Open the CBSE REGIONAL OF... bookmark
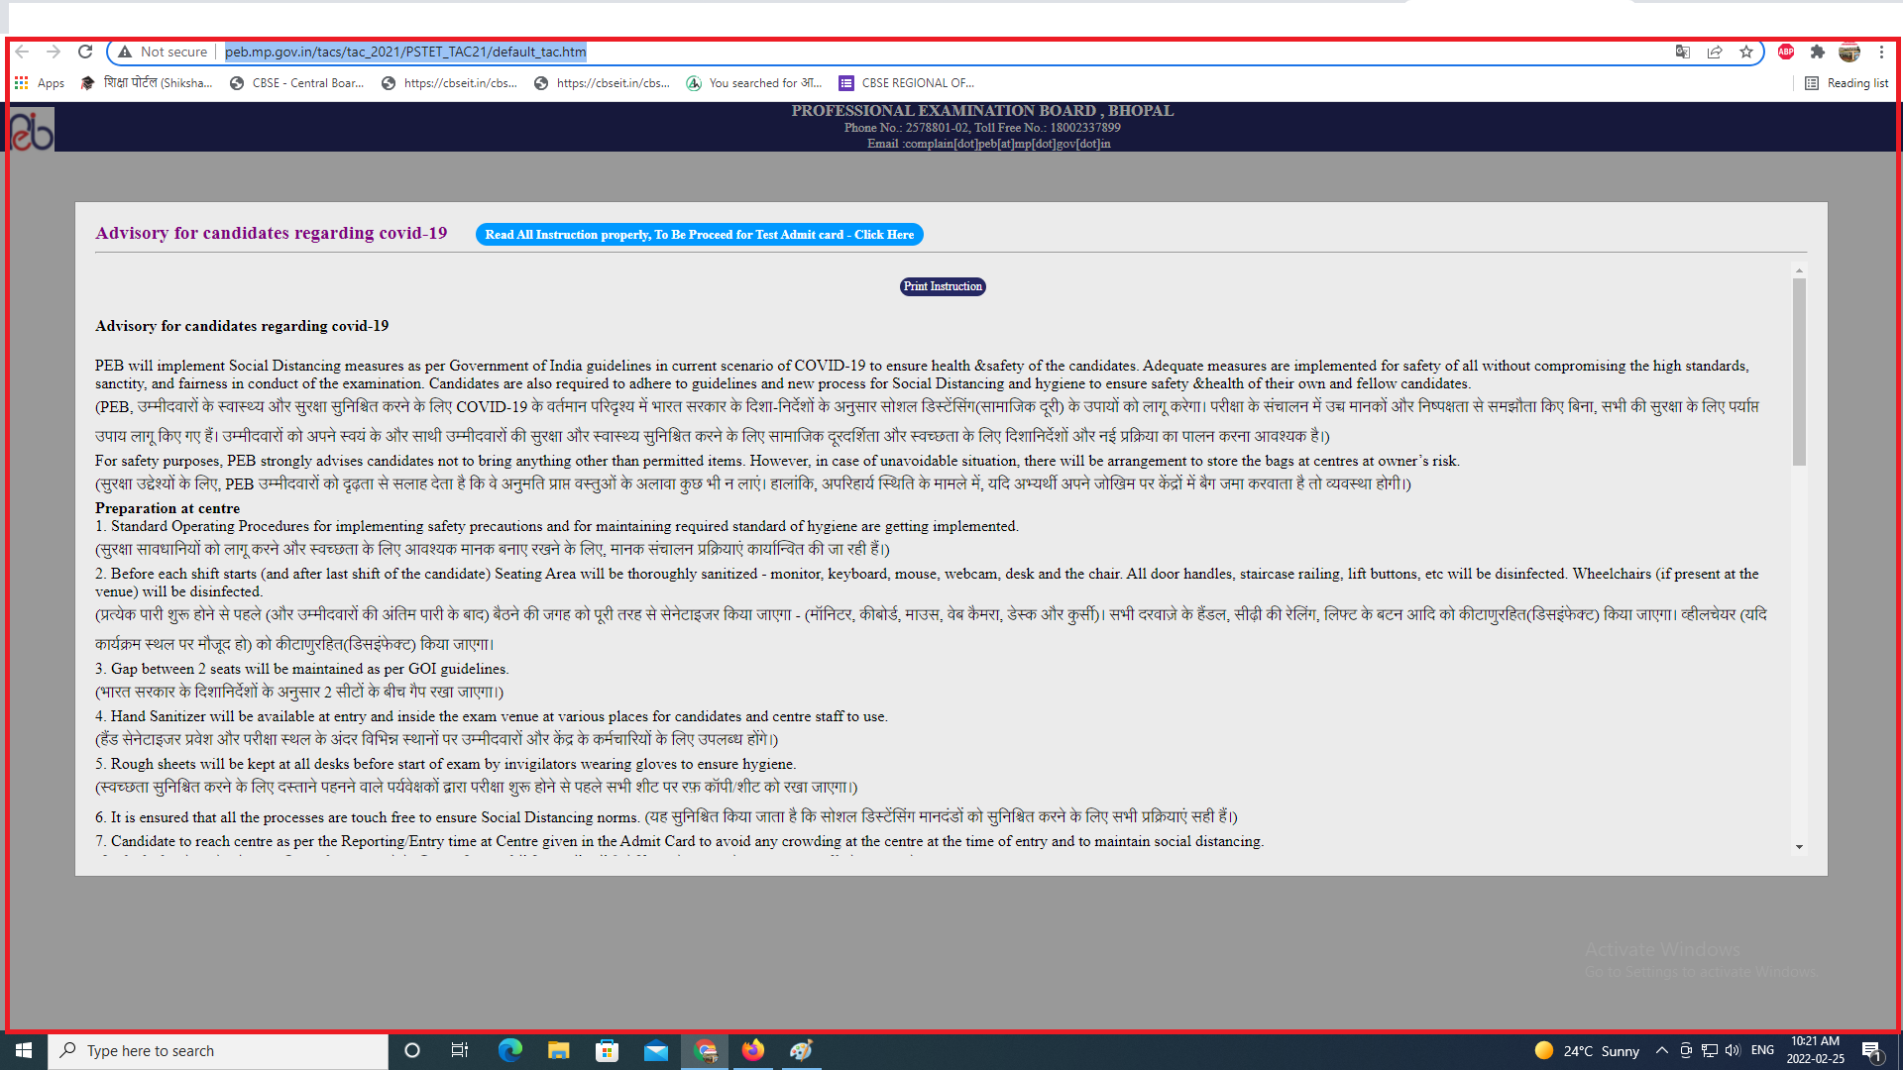Screen dimensions: 1903x1070 (907, 83)
